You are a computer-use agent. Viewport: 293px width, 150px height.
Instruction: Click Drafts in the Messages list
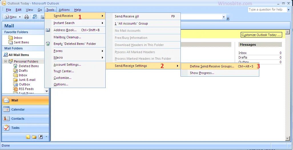(x=243, y=58)
